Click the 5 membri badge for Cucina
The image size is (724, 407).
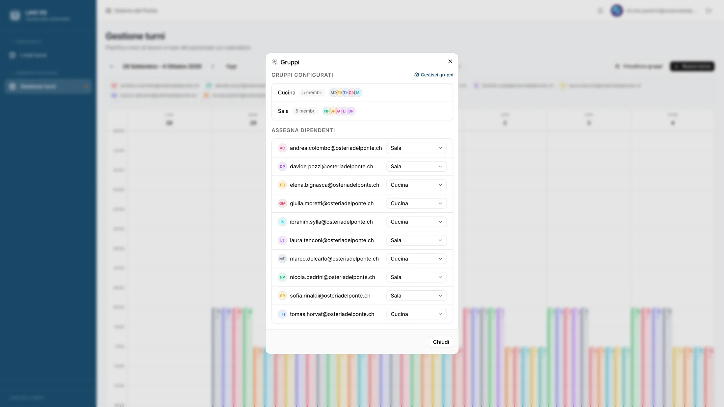pos(312,93)
